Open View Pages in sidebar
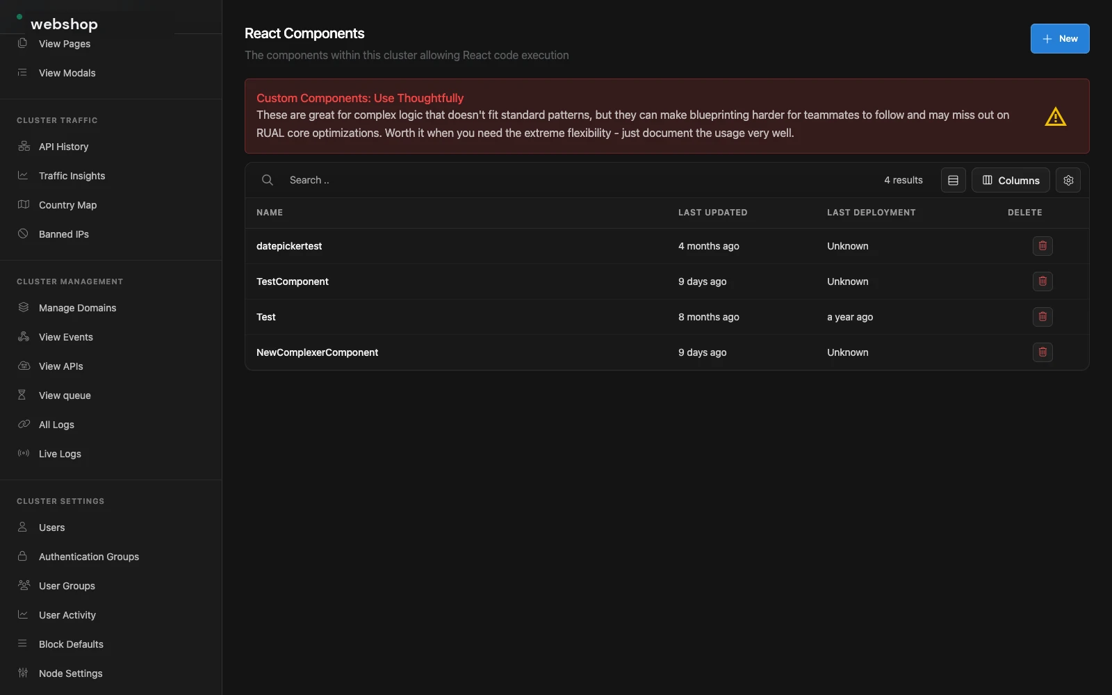Screen dimensions: 1112x695 tap(65, 44)
